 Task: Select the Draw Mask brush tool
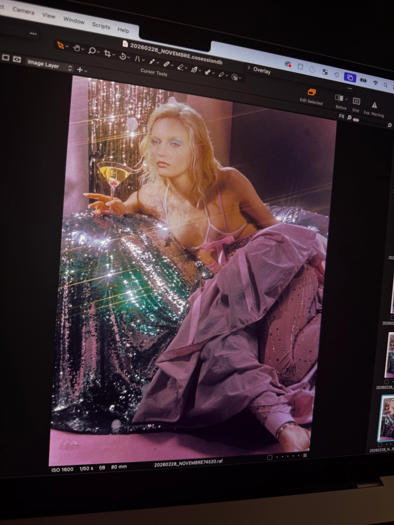(x=152, y=62)
